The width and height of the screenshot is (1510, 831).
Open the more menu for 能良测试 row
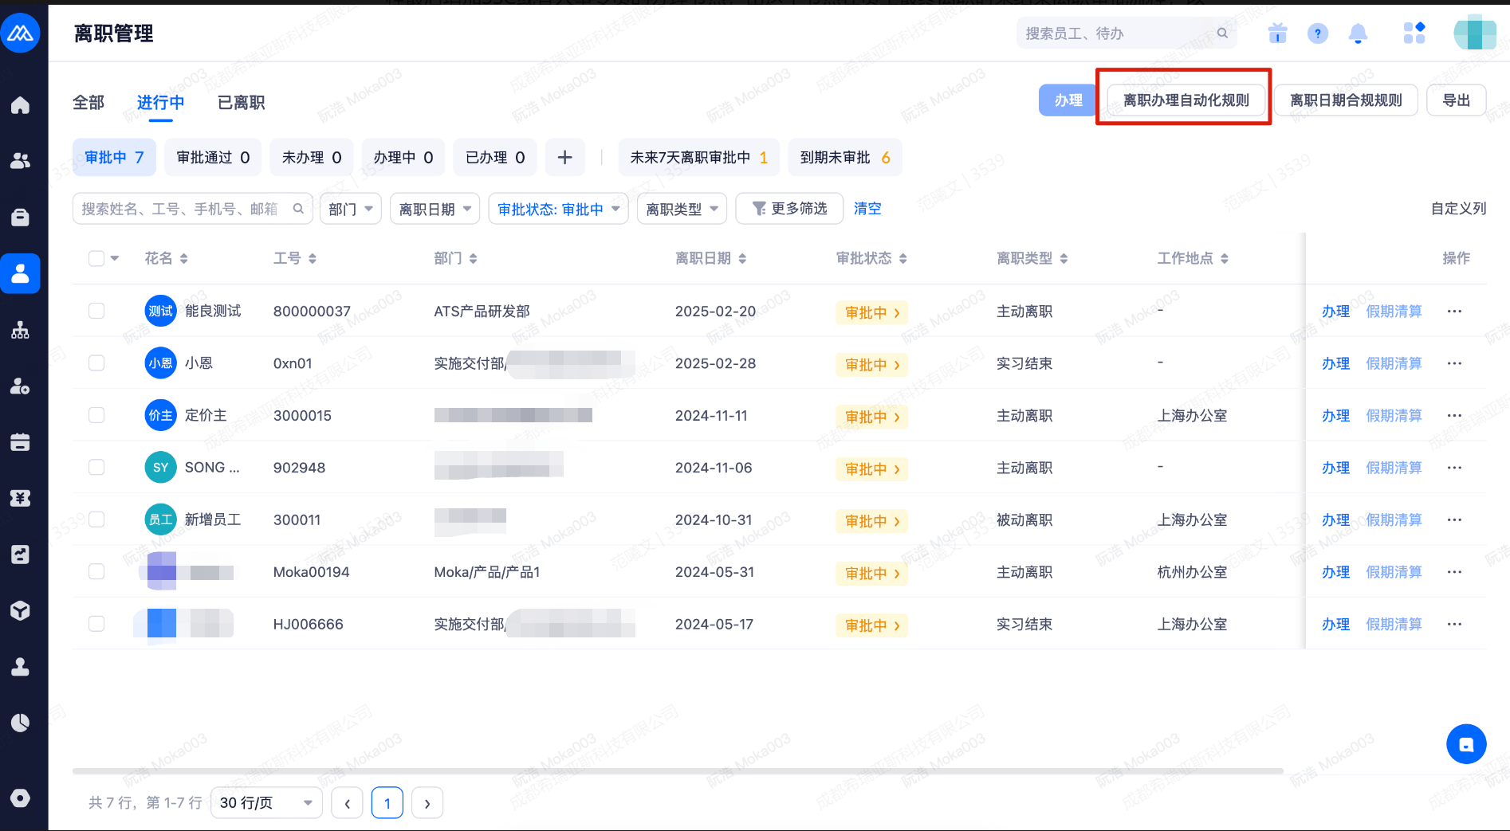point(1454,312)
